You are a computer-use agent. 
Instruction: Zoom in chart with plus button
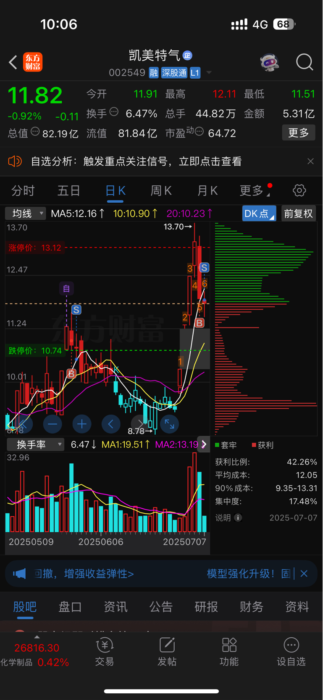(x=82, y=424)
